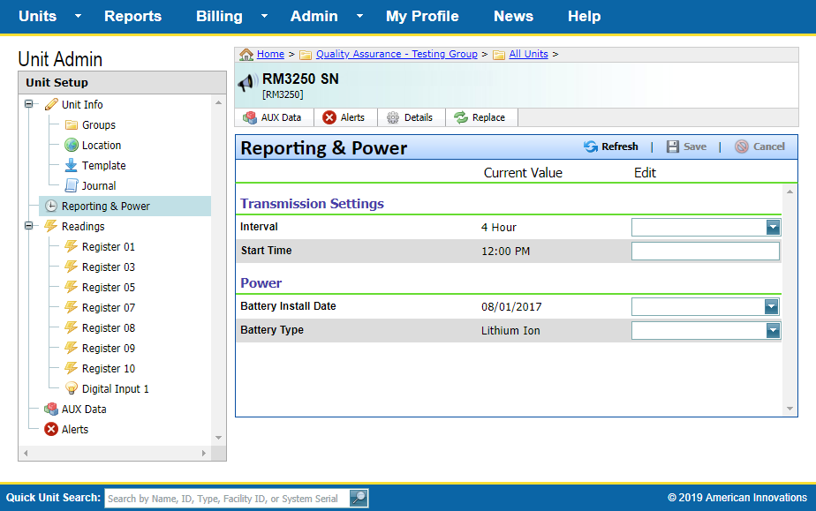The image size is (816, 511).
Task: Click the red Alerts icon in sidebar tree
Action: point(51,429)
